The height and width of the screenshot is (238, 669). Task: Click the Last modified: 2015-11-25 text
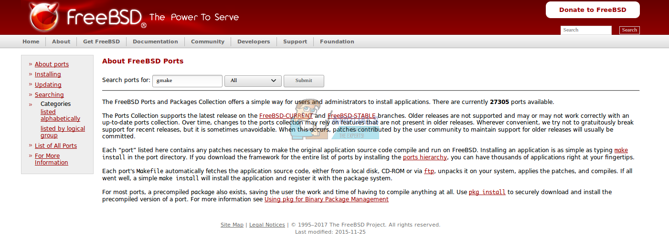(330, 232)
